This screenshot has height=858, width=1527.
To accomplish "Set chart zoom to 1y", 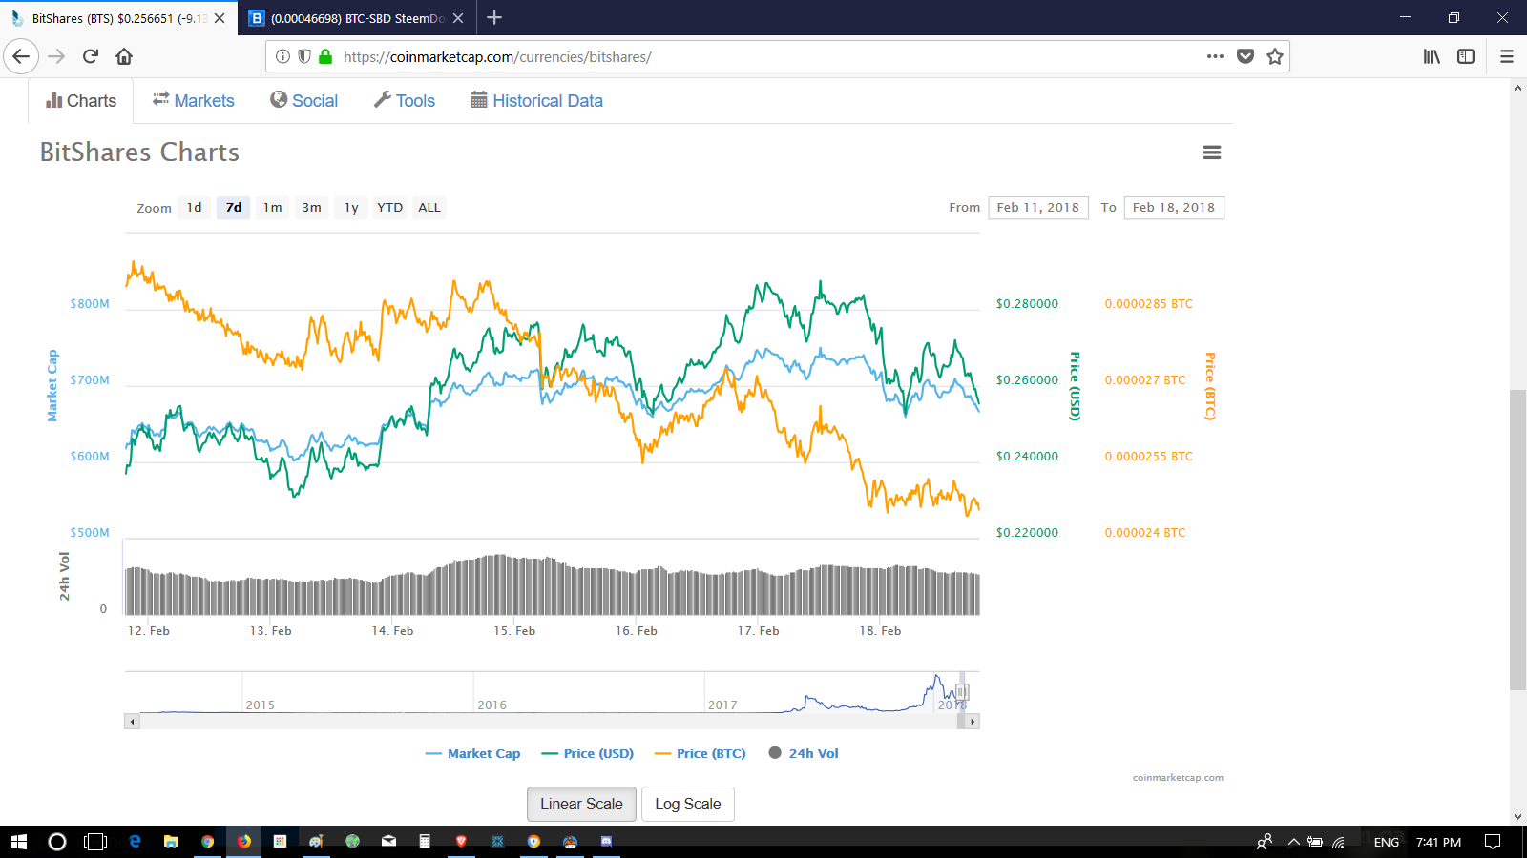I will tap(351, 208).
